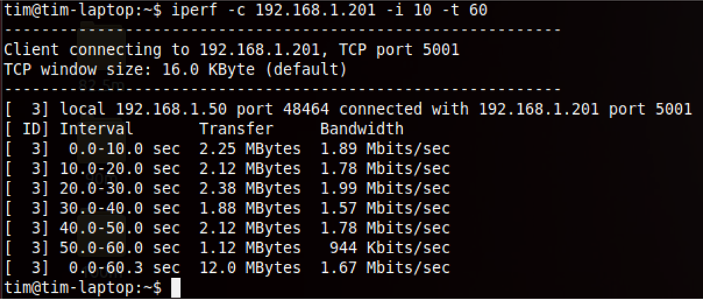Click the "Transfer" column header
The width and height of the screenshot is (703, 299).
click(236, 129)
